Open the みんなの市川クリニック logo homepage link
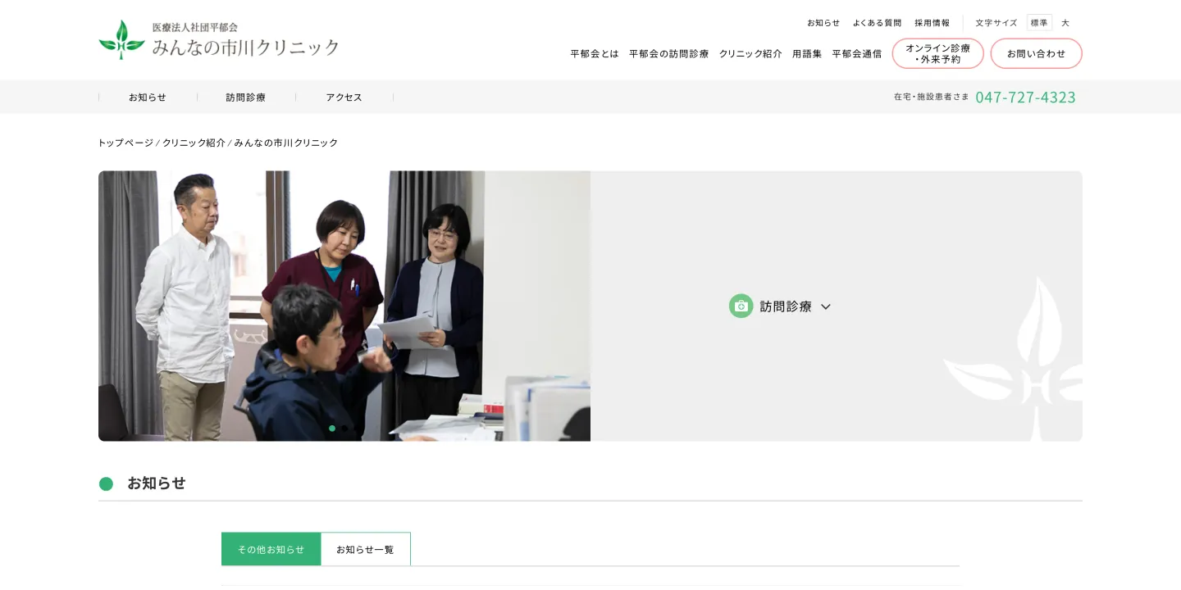This screenshot has height=590, width=1181. pyautogui.click(x=219, y=39)
